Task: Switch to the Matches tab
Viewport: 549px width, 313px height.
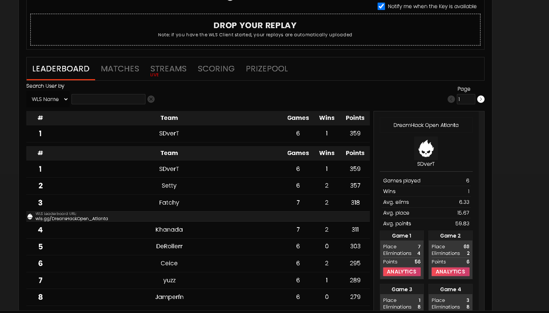Action: tap(120, 69)
